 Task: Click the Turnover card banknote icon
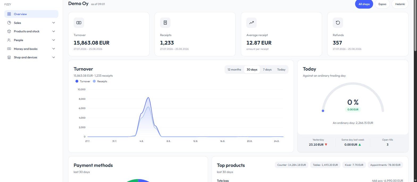[x=79, y=23]
